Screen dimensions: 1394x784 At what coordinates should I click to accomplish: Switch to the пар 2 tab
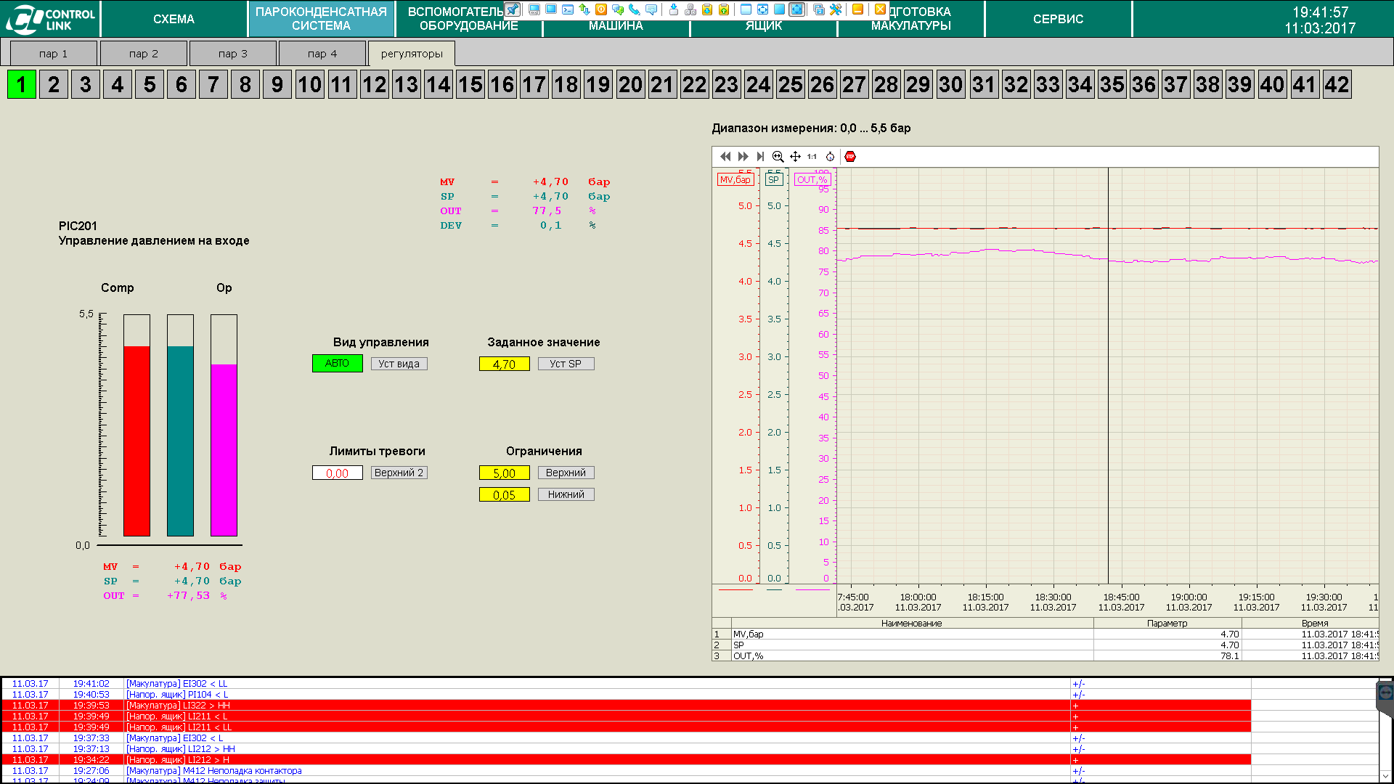[143, 53]
